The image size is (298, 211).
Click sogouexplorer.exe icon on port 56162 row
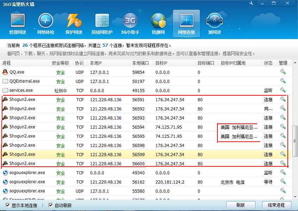point(5,182)
